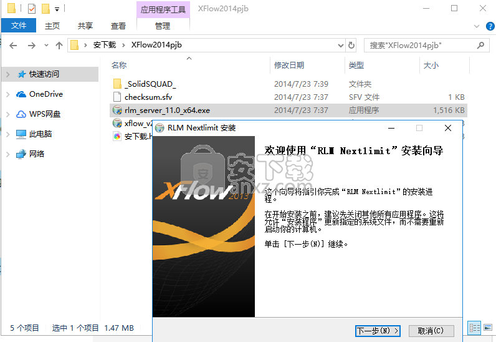Click the xflow installer file icon

pyautogui.click(x=117, y=124)
